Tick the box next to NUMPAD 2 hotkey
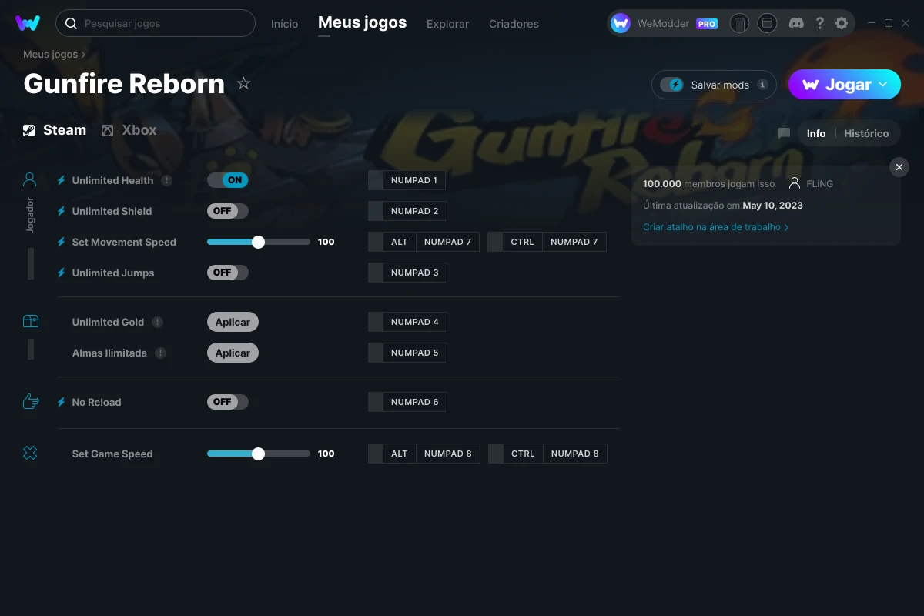924x616 pixels. click(376, 211)
